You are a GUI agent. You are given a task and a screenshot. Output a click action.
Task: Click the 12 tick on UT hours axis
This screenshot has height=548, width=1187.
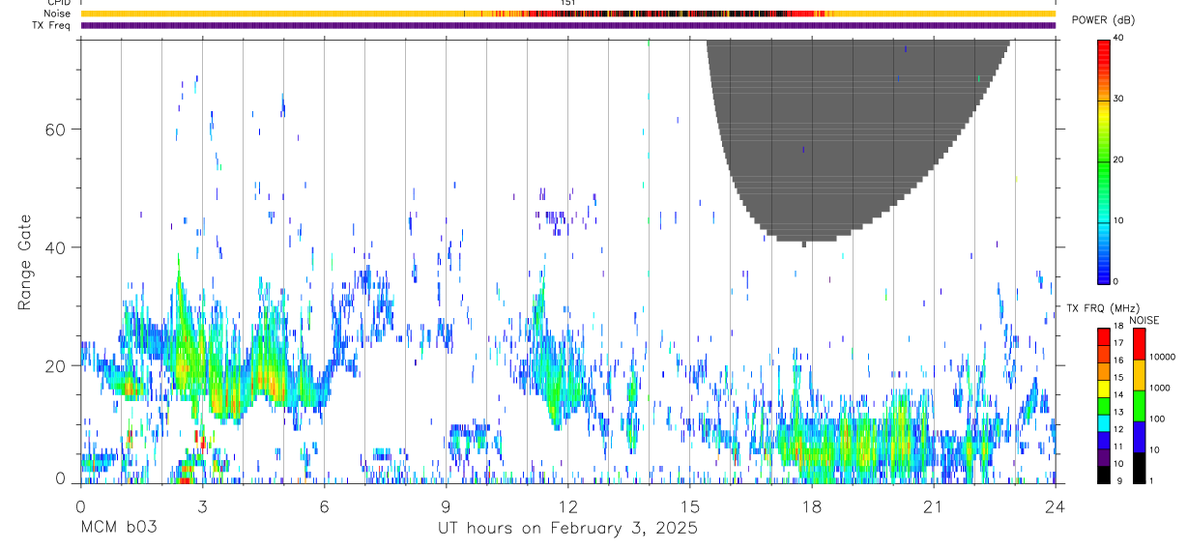567,505
